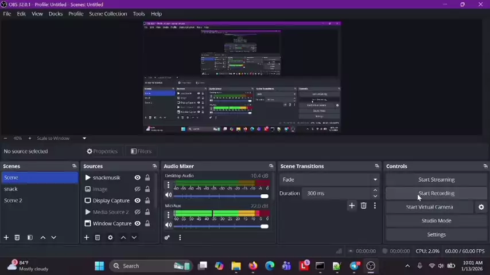
Task: Enable Studio Mode
Action: [436, 221]
